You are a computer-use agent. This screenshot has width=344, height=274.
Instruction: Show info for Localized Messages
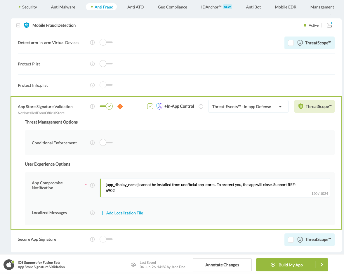92,213
